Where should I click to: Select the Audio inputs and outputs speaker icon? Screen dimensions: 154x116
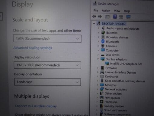click(103, 28)
